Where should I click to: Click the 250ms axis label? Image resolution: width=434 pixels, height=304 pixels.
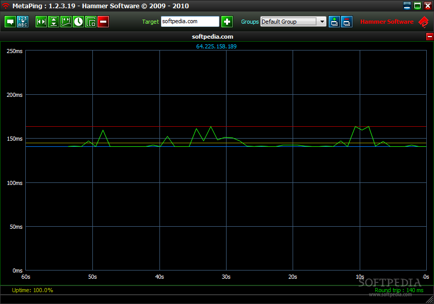[x=14, y=51]
